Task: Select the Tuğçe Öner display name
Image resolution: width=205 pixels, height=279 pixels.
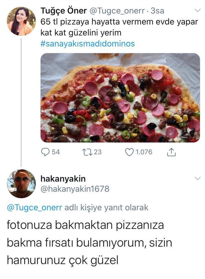Action: tap(63, 11)
